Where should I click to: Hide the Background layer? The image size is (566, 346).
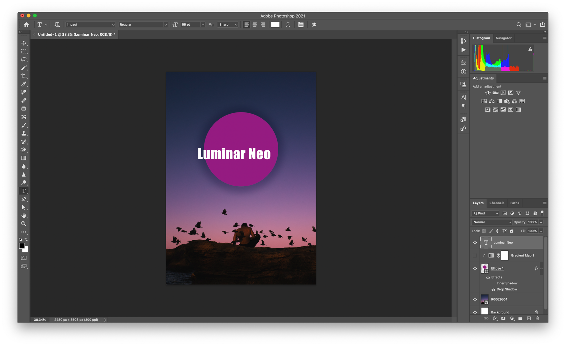[475, 312]
